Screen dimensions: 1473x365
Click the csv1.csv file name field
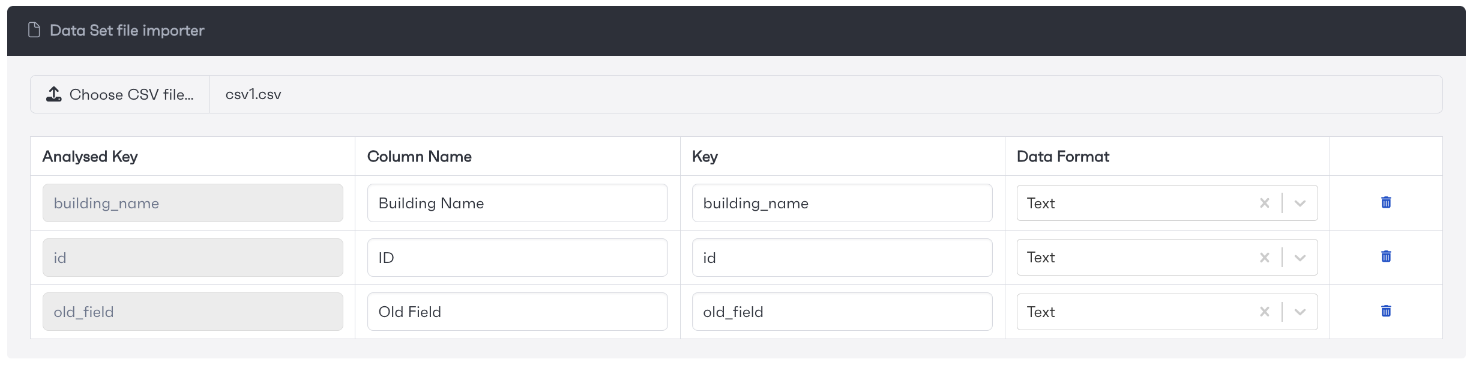(826, 94)
